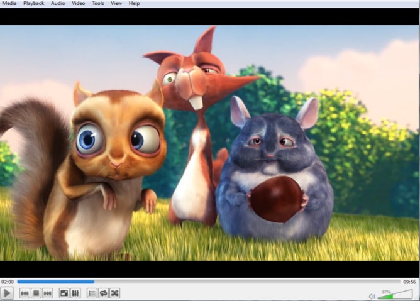Click the 09:56 total time label
This screenshot has width=420, height=301.
click(410, 282)
